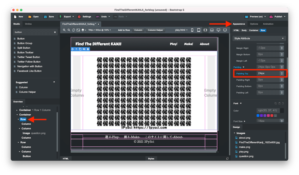Click the zoom out magnifier icon
The height and width of the screenshot is (175, 299).
[x=69, y=30]
